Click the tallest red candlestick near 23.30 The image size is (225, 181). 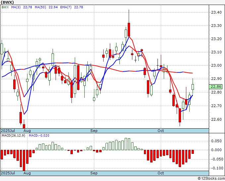pos(129,30)
